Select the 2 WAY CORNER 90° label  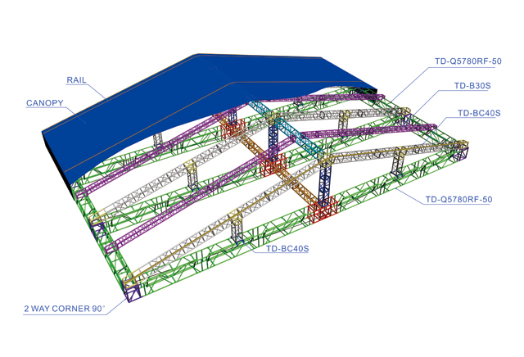click(x=65, y=309)
